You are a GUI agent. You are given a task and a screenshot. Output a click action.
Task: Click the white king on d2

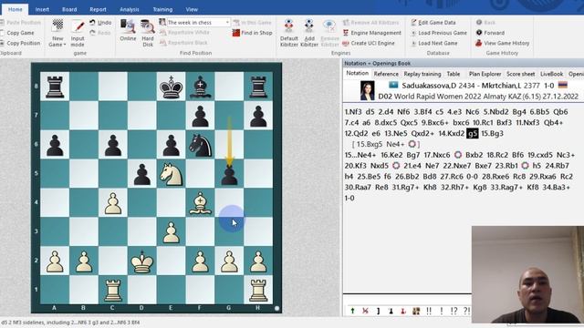(142, 261)
